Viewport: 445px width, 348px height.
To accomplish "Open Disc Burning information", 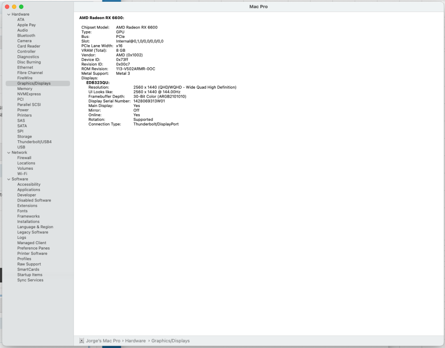I will tap(29, 62).
